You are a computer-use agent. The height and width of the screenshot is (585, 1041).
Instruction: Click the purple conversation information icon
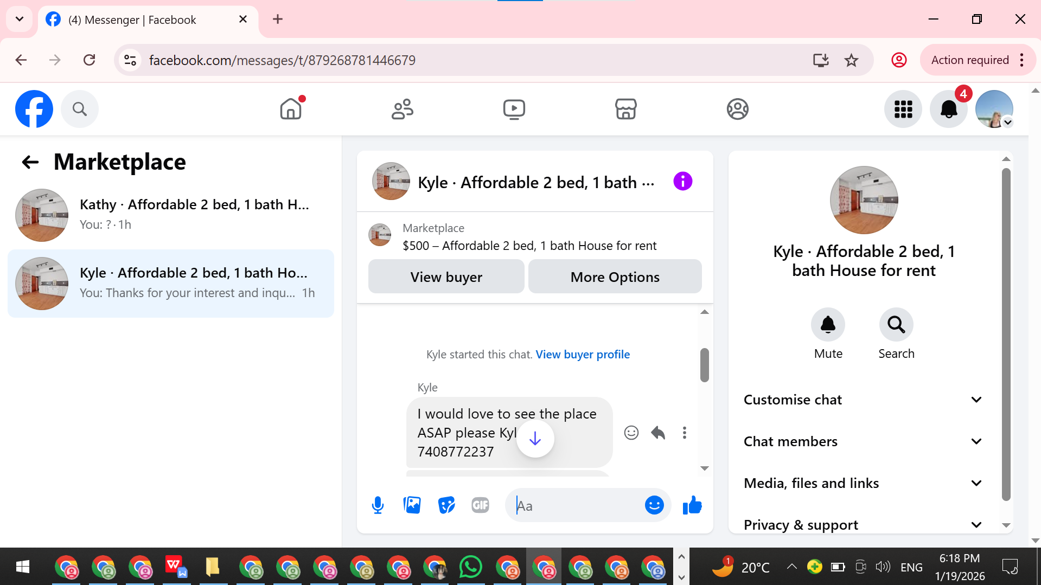[x=683, y=181]
